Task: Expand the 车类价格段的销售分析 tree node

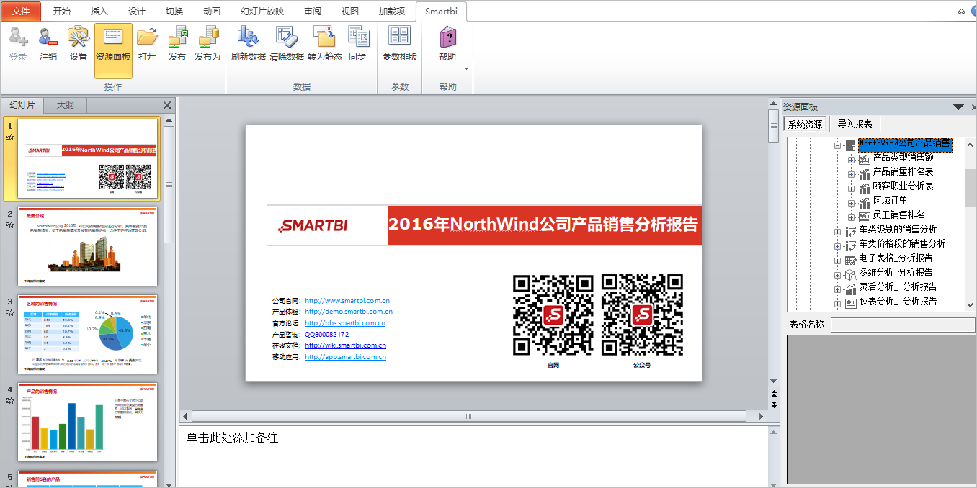Action: tap(838, 246)
